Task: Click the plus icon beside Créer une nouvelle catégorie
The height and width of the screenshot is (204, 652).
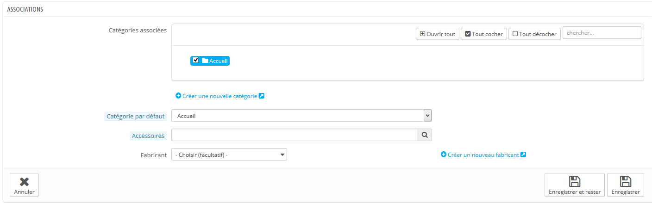Action: pyautogui.click(x=178, y=96)
